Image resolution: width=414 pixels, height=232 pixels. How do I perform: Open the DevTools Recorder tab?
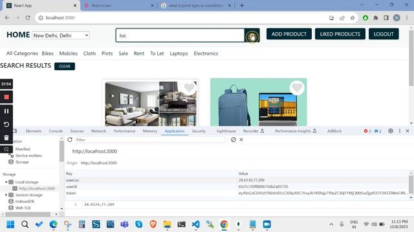[254, 131]
